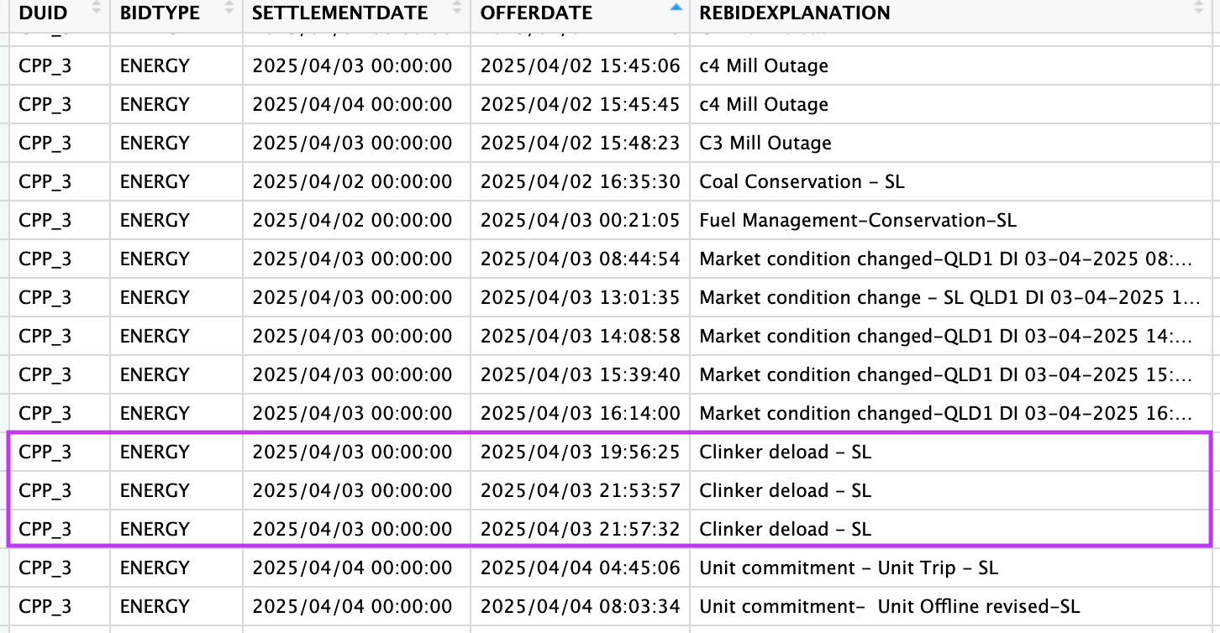The height and width of the screenshot is (633, 1220).
Task: Click CPP_3 in the Unit Offline revised row
Action: 45,606
